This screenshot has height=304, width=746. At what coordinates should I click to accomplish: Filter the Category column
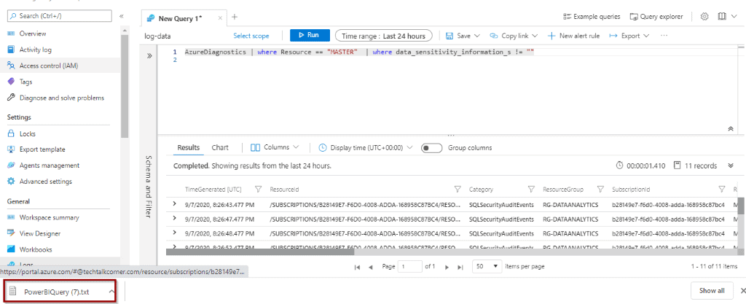pyautogui.click(x=531, y=190)
